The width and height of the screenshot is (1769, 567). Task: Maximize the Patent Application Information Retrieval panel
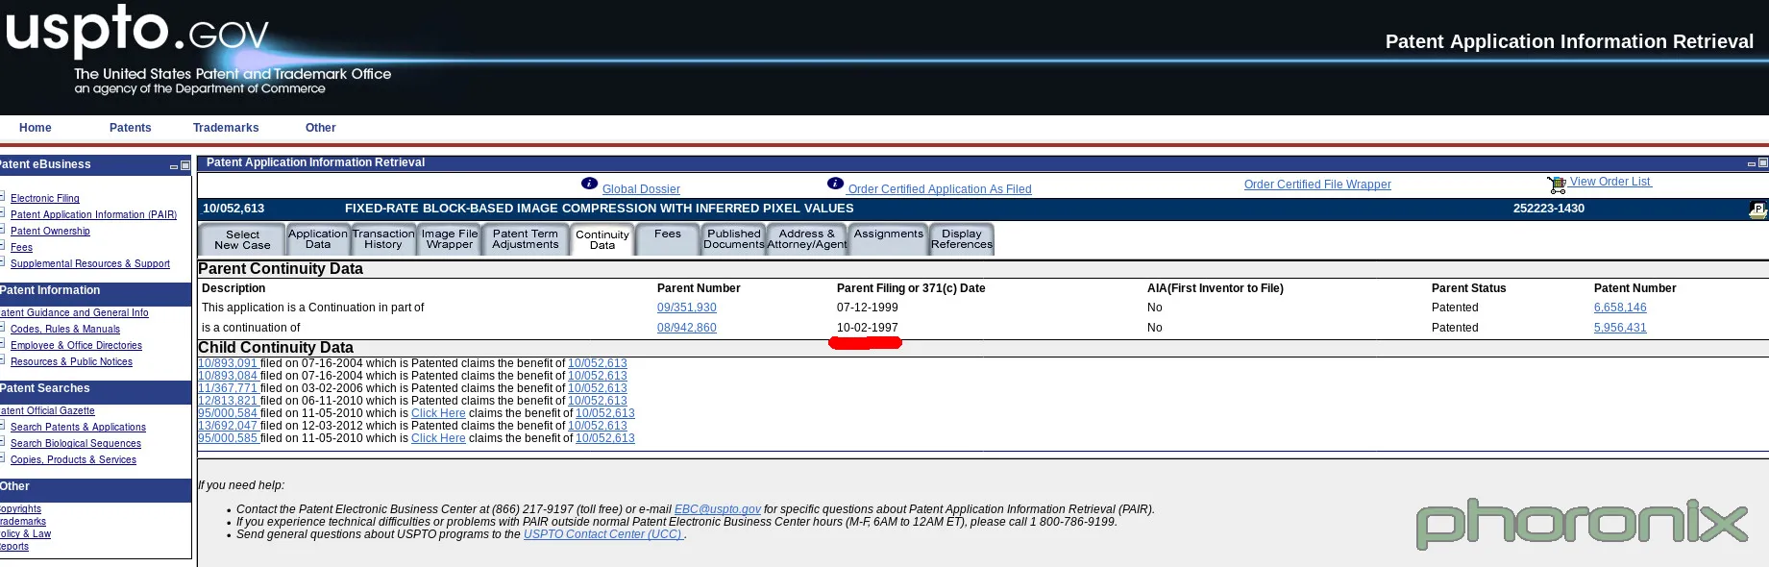click(x=1763, y=163)
